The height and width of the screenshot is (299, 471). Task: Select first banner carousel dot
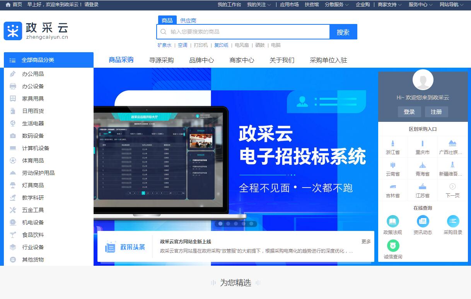(x=220, y=224)
